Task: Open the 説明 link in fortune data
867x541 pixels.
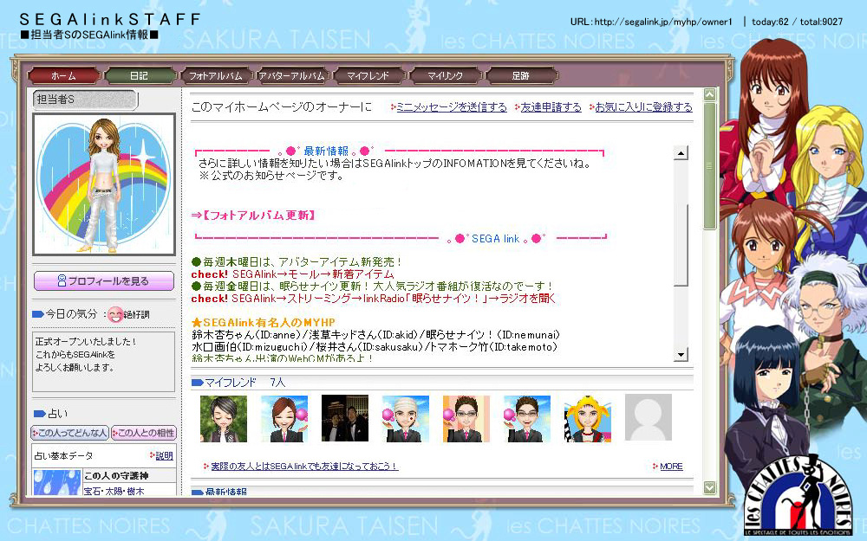Action: pos(162,456)
